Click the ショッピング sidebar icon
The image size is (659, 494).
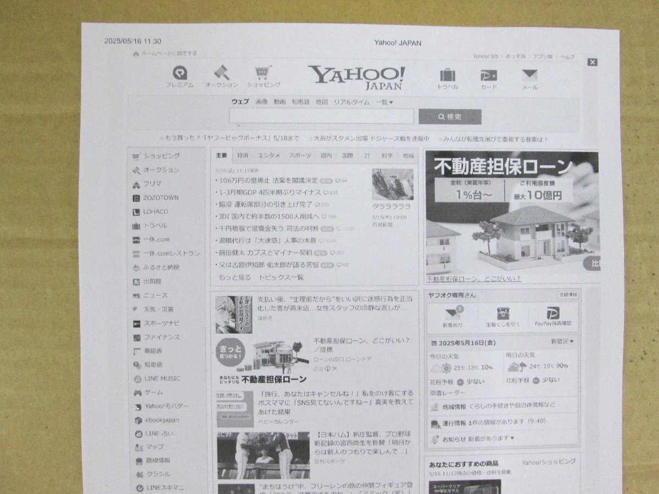(x=136, y=156)
